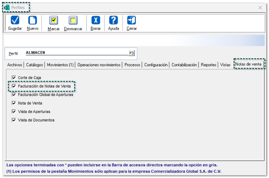Open the Movimientos (1) tab
This screenshot has width=269, height=178.
point(60,65)
